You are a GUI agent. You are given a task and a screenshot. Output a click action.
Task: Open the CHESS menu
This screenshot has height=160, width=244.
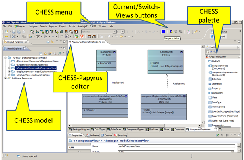click(x=93, y=26)
